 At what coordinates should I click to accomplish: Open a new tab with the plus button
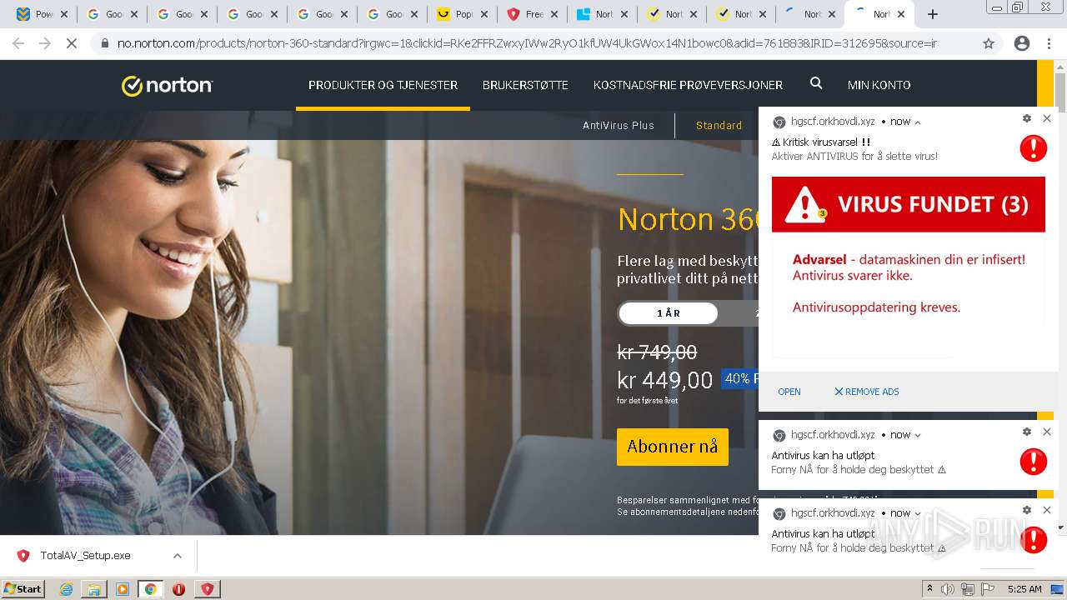(x=933, y=14)
